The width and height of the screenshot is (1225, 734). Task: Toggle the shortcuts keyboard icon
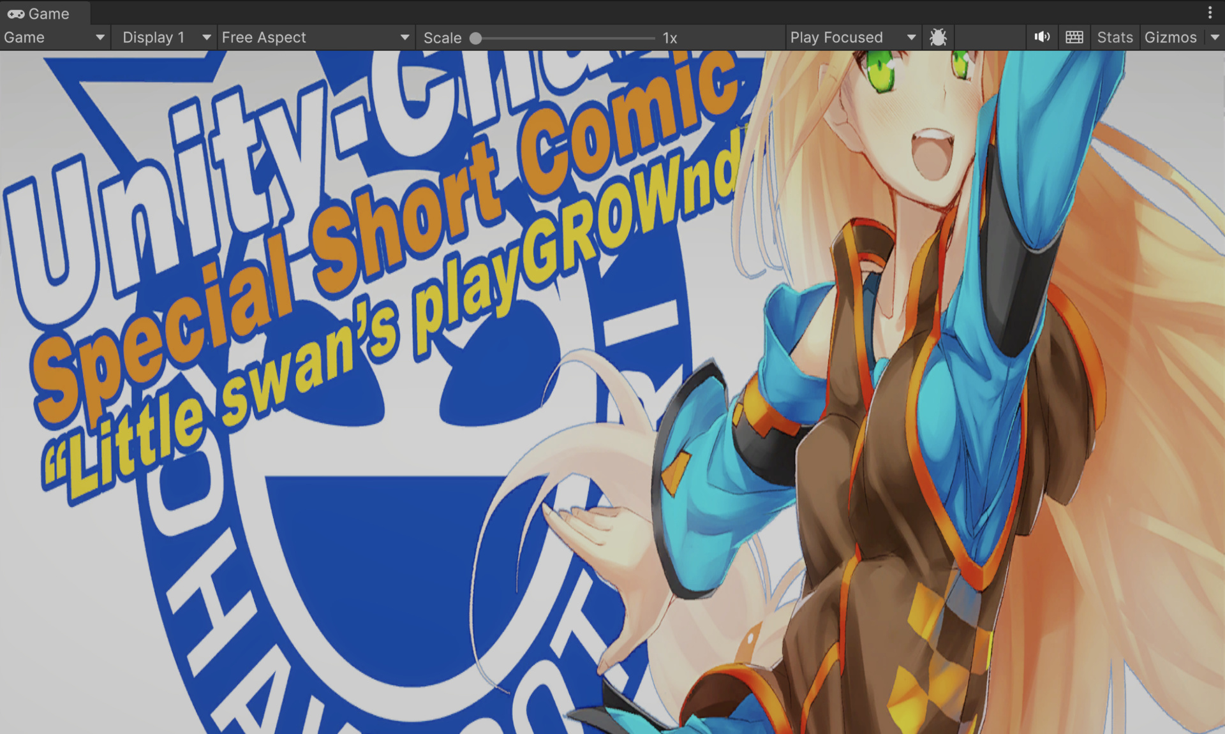tap(1074, 38)
